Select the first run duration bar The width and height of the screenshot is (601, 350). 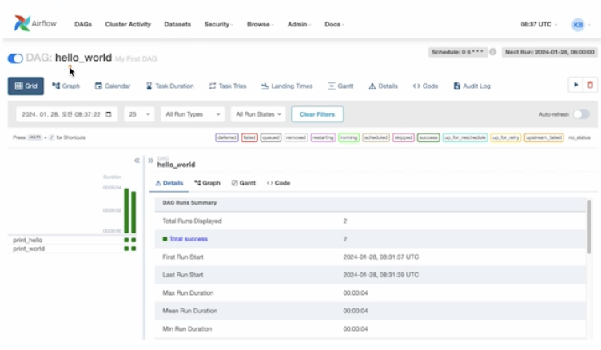[x=126, y=210]
